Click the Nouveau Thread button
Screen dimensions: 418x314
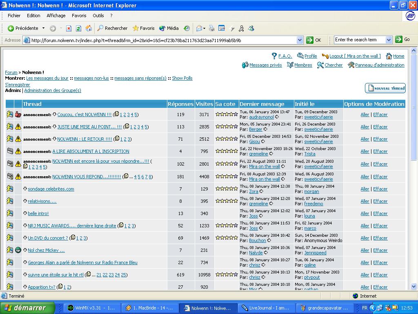(385, 88)
